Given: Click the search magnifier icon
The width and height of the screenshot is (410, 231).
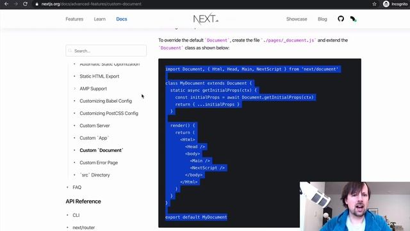Looking at the screenshot, I should (70, 51).
